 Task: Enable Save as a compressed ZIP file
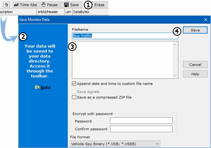click(x=74, y=97)
